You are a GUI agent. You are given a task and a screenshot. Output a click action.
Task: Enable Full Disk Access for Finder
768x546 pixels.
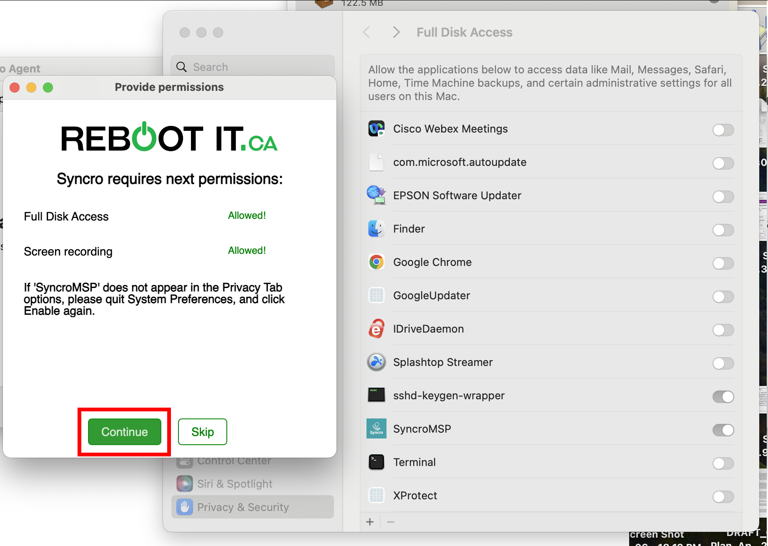coord(723,230)
